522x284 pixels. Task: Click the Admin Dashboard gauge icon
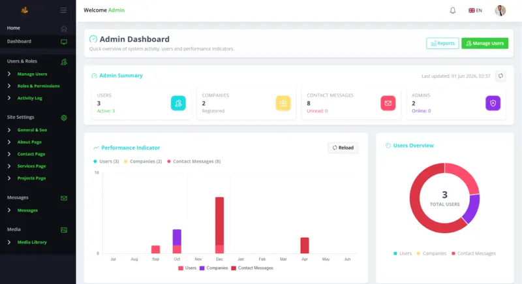93,39
